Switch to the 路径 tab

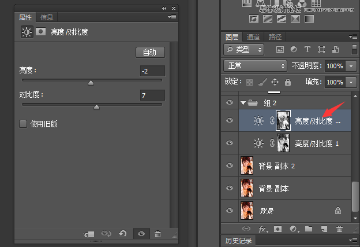[275, 37]
